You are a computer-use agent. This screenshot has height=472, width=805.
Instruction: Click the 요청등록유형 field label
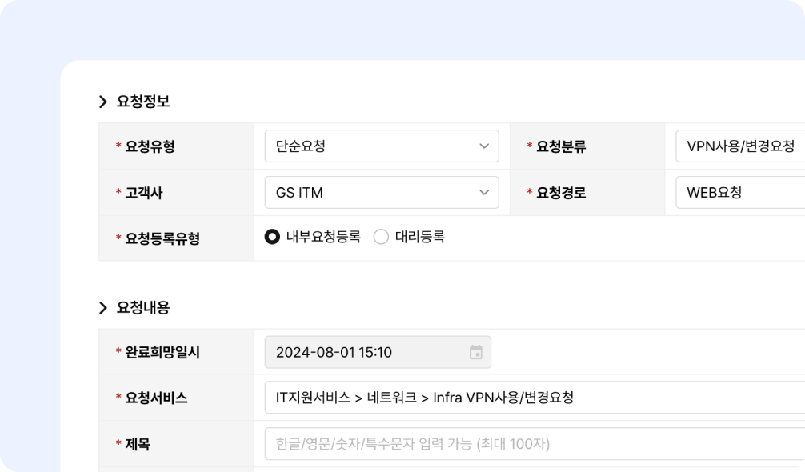pyautogui.click(x=162, y=238)
